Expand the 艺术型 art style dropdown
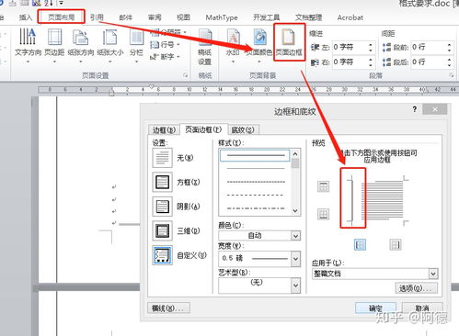This screenshot has height=336, width=459. click(x=295, y=286)
